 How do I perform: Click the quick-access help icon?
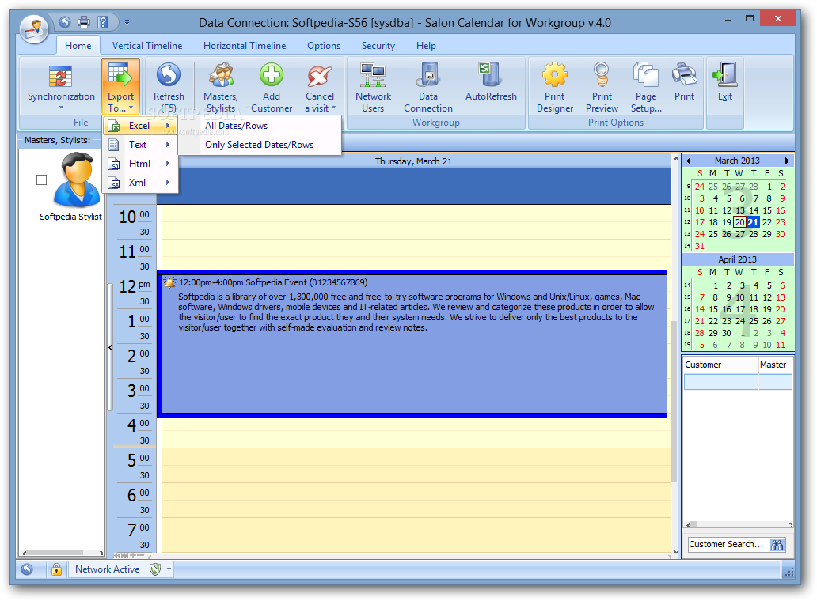103,22
